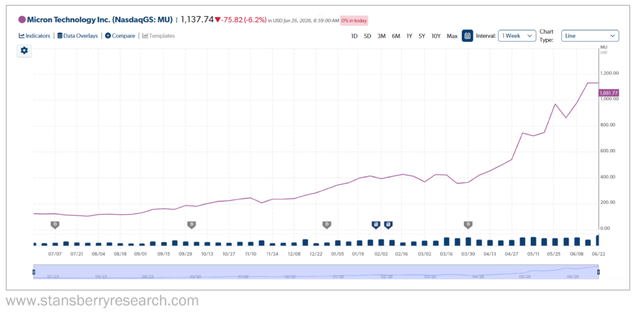The height and width of the screenshot is (314, 635).
Task: Click the dividend marker near 09/29
Action: 192,225
